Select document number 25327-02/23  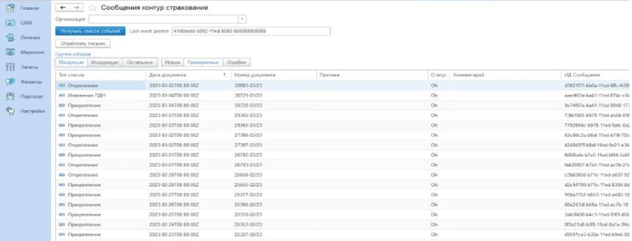point(248,234)
